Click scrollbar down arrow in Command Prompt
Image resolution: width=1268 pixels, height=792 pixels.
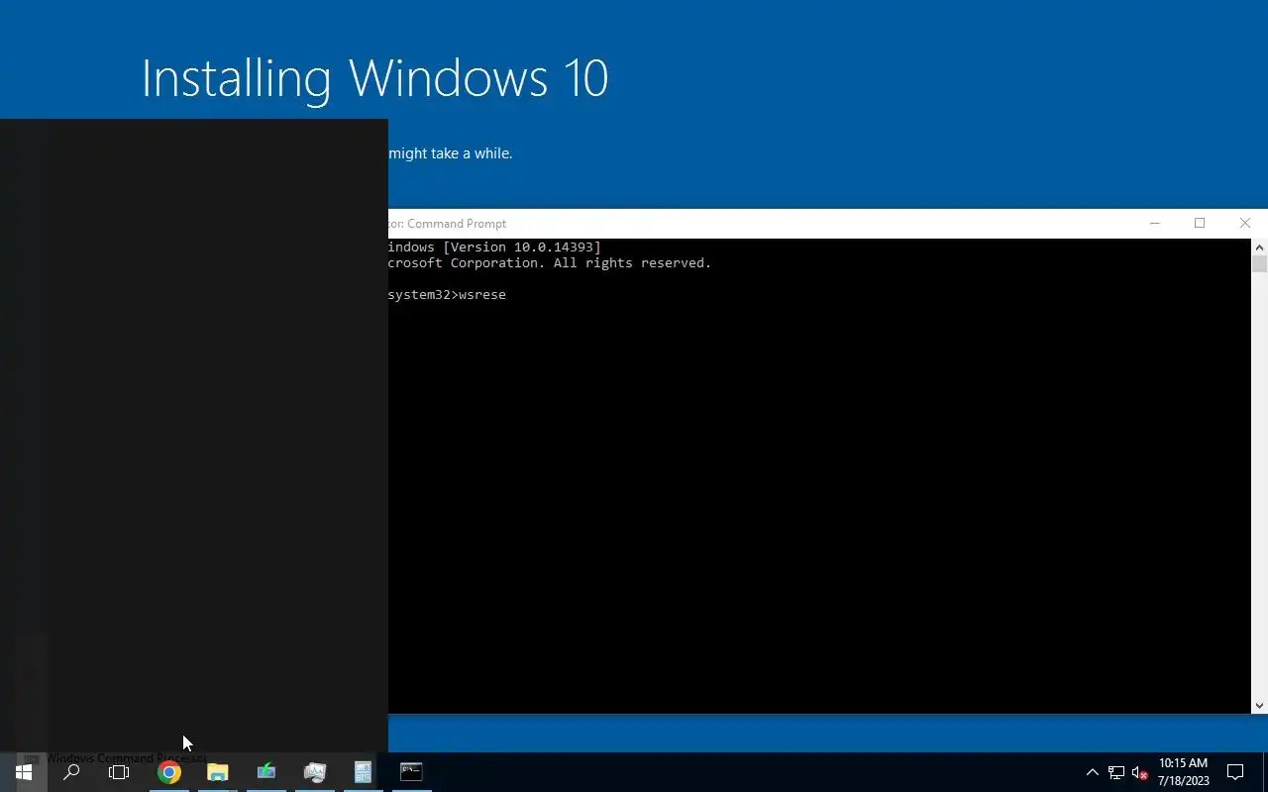[x=1259, y=705]
